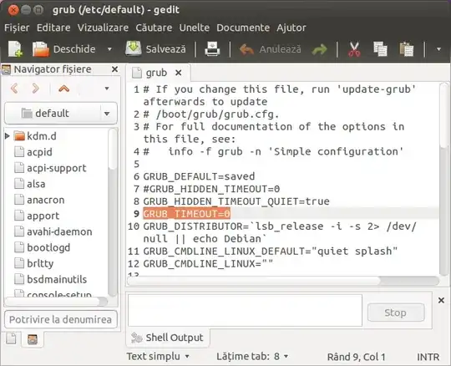
Task: Open the Fișier menu
Action: click(x=17, y=28)
